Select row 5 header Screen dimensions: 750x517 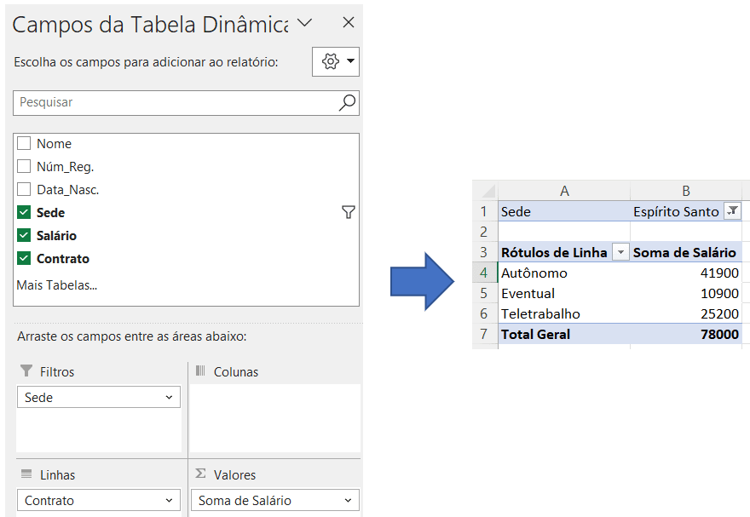tap(484, 293)
